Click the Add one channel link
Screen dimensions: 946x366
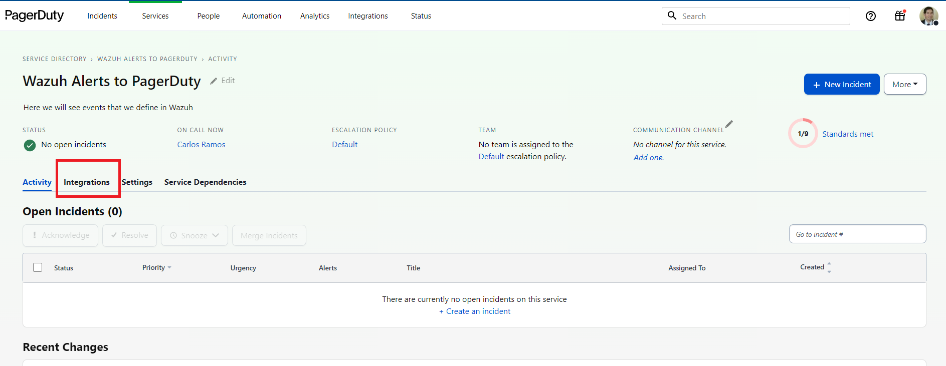tap(649, 158)
